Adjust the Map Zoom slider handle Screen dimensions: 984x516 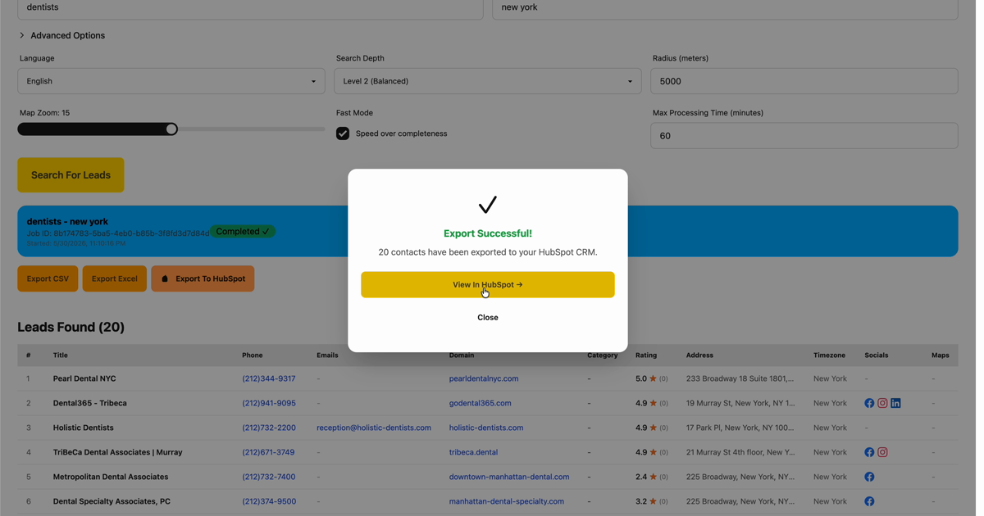point(171,129)
